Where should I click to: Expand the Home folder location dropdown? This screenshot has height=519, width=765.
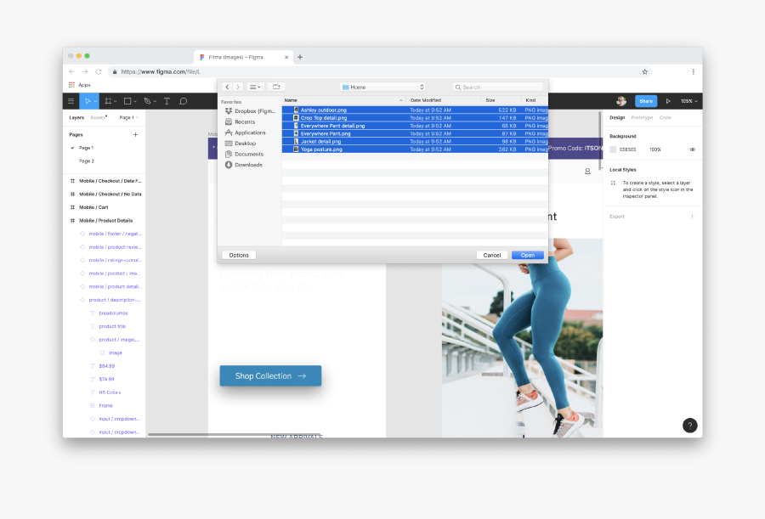point(382,87)
